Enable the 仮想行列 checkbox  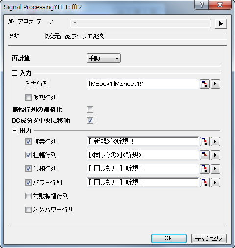(x=28, y=98)
